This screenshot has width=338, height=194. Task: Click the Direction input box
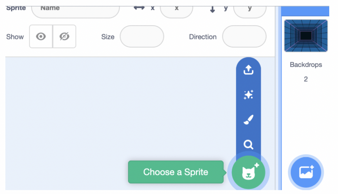click(244, 37)
